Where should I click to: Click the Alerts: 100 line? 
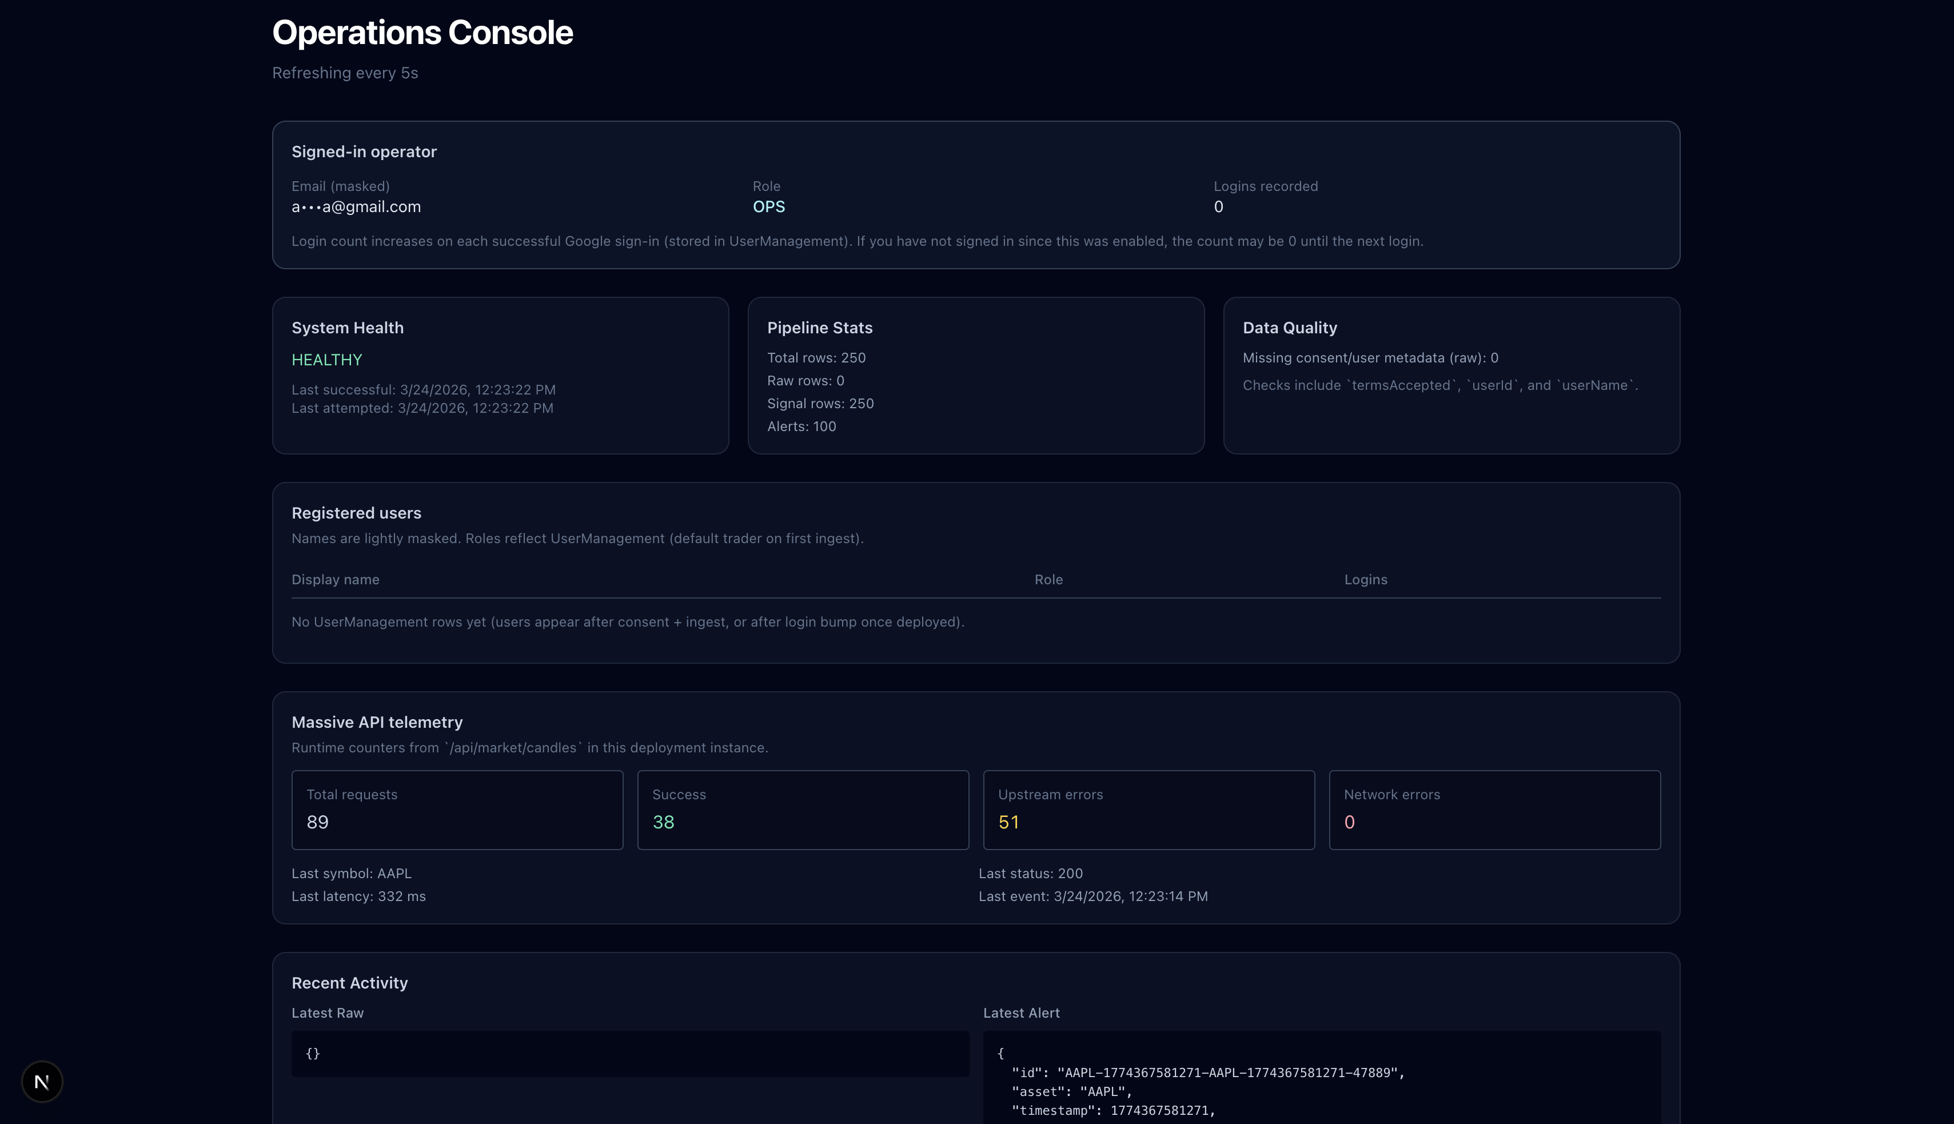click(x=801, y=427)
